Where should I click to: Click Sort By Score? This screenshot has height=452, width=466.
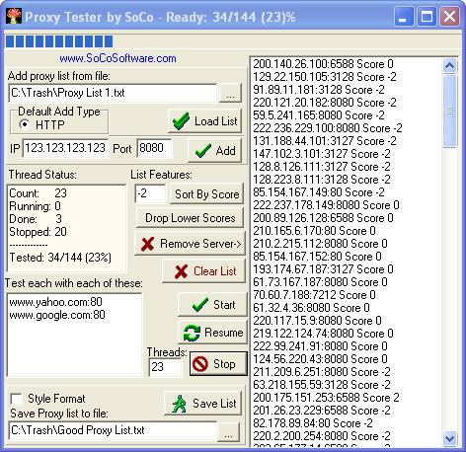point(207,193)
